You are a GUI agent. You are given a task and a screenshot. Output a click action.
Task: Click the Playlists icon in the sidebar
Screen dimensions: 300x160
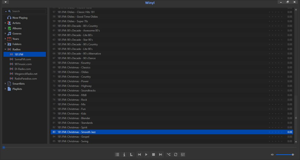(9, 89)
